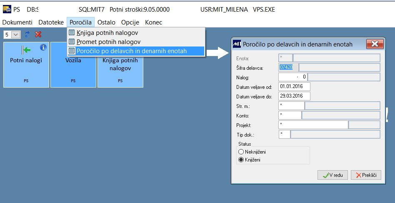
Task: Click the Prekliči button
Action: point(366,175)
